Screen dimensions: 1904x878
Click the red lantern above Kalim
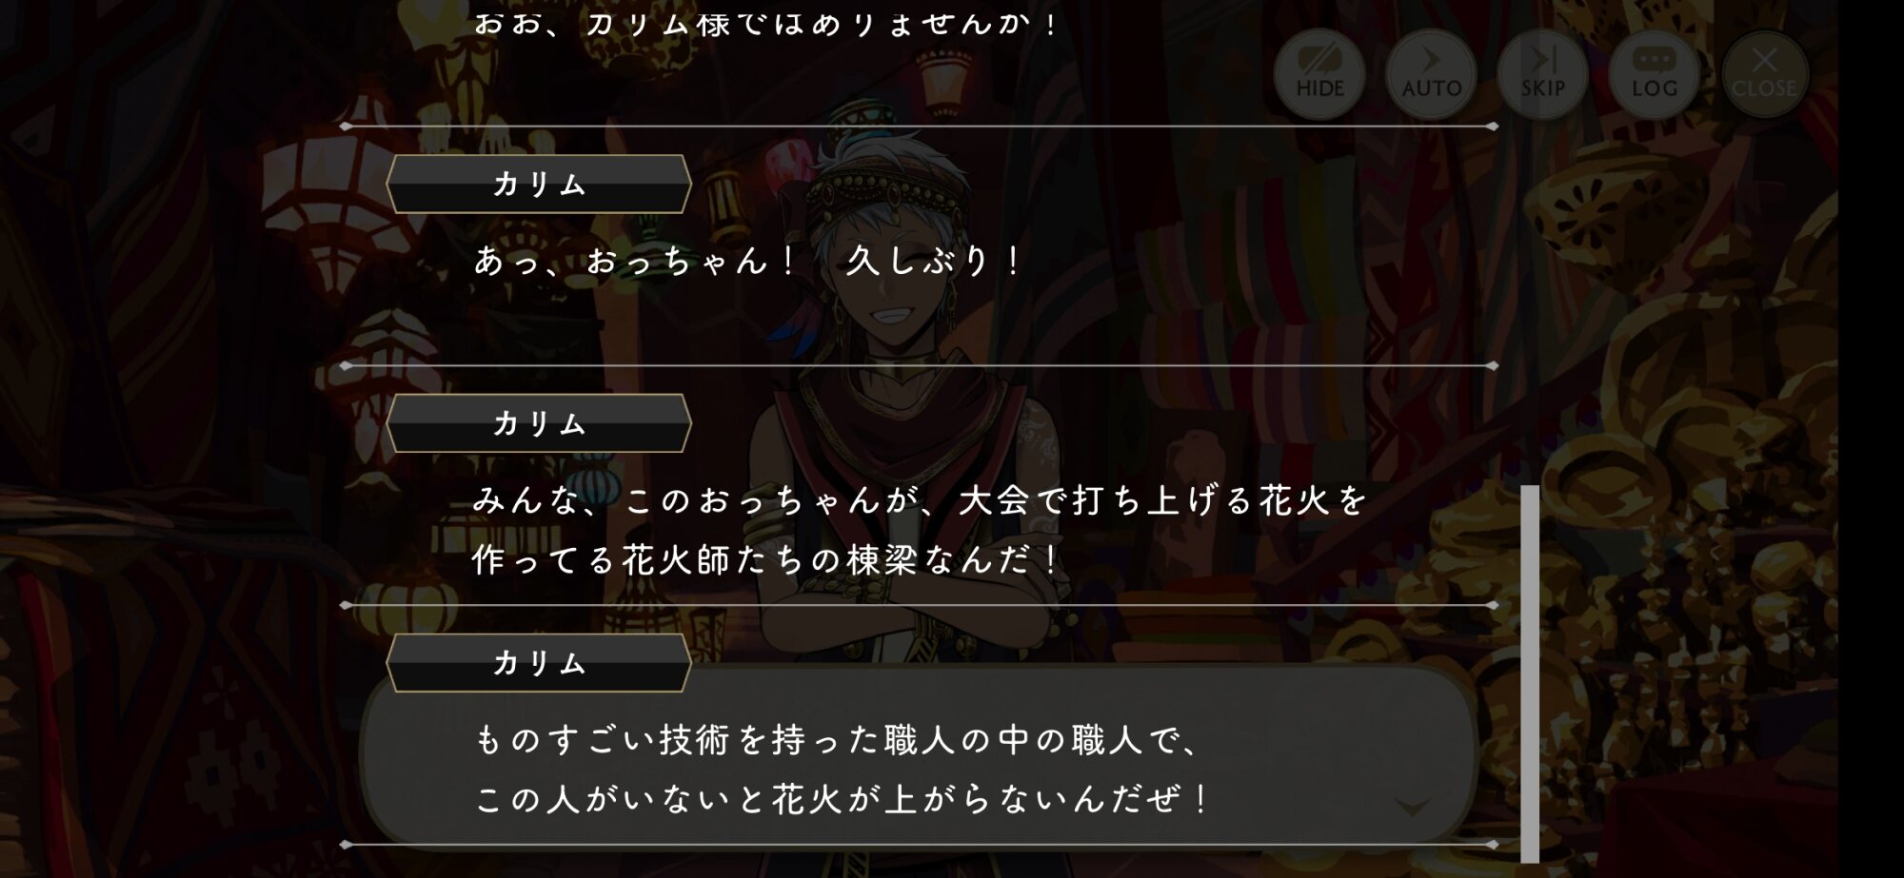[942, 81]
